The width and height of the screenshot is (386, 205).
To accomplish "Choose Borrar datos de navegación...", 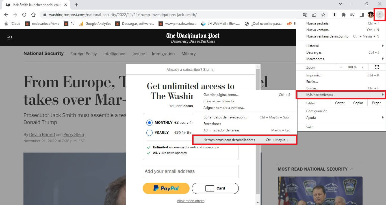I will coord(245,117).
